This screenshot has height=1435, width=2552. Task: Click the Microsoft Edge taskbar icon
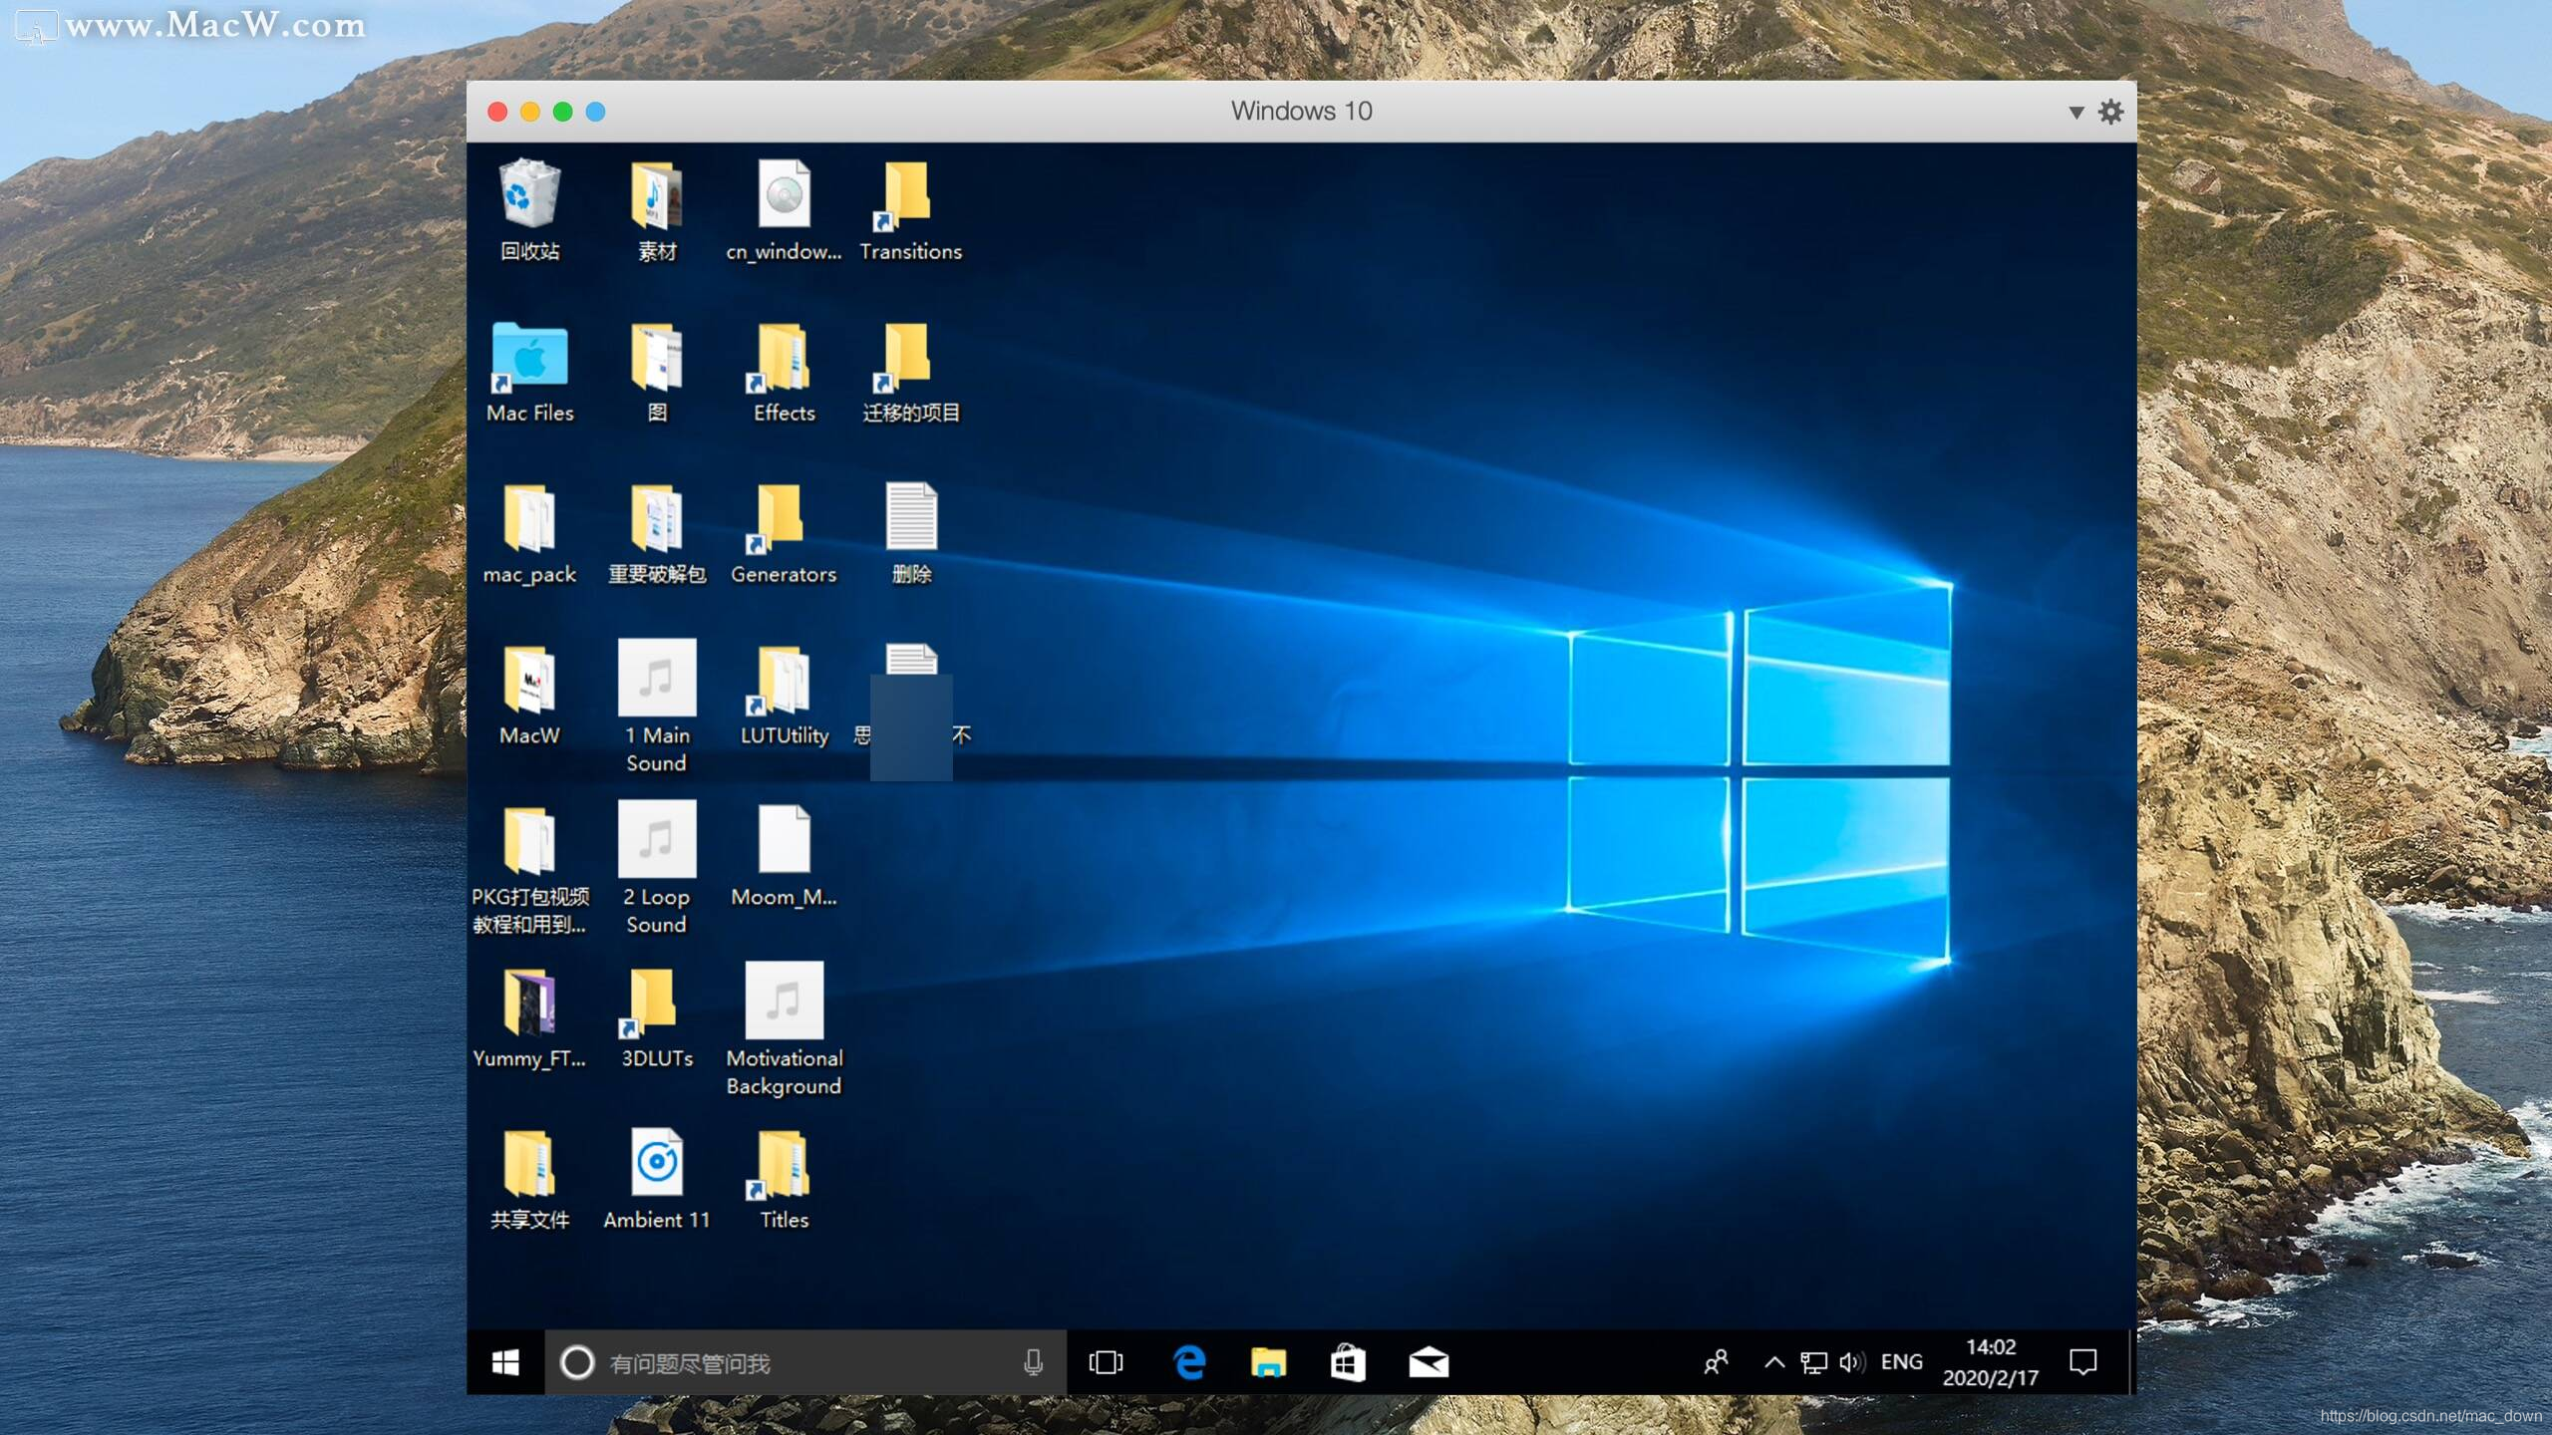[x=1188, y=1362]
